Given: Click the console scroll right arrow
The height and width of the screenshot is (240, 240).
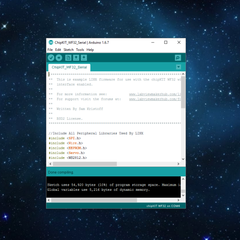Looking at the screenshot, I should (x=178, y=200).
